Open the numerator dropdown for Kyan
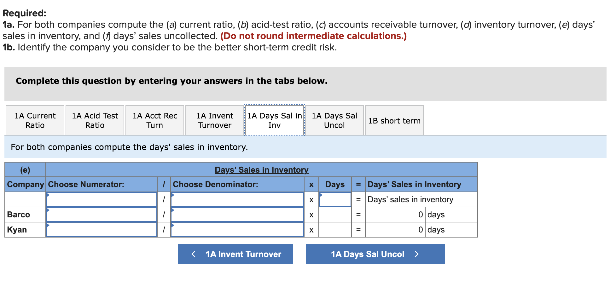616x281 pixels. [x=102, y=230]
